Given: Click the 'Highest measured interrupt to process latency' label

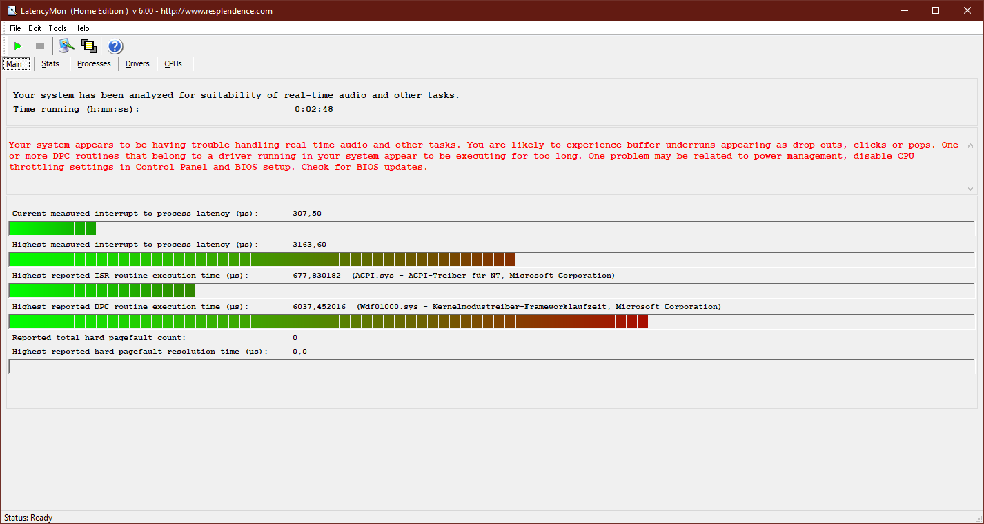Looking at the screenshot, I should (135, 245).
